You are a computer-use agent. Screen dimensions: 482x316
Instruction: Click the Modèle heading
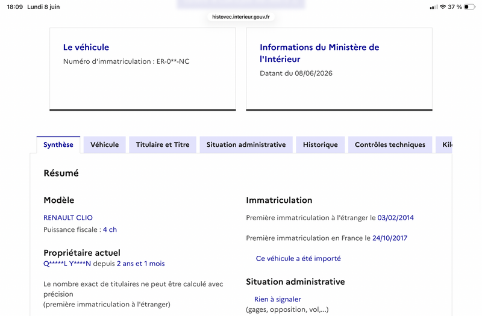[58, 200]
